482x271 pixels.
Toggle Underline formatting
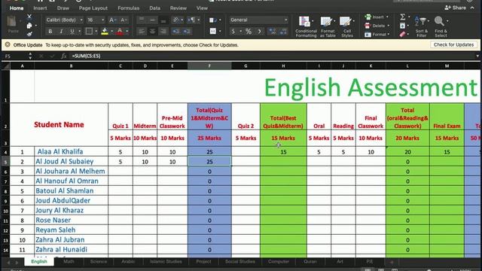coord(72,32)
